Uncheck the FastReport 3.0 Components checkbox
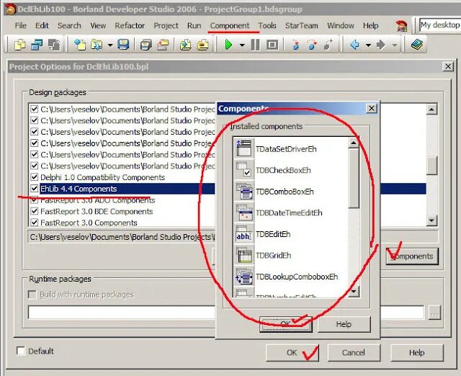The image size is (461, 376). 34,223
